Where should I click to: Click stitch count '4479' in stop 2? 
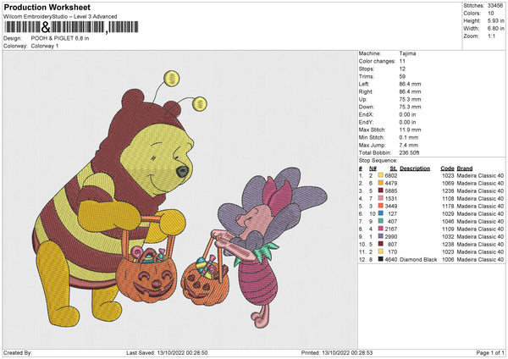[x=391, y=184]
